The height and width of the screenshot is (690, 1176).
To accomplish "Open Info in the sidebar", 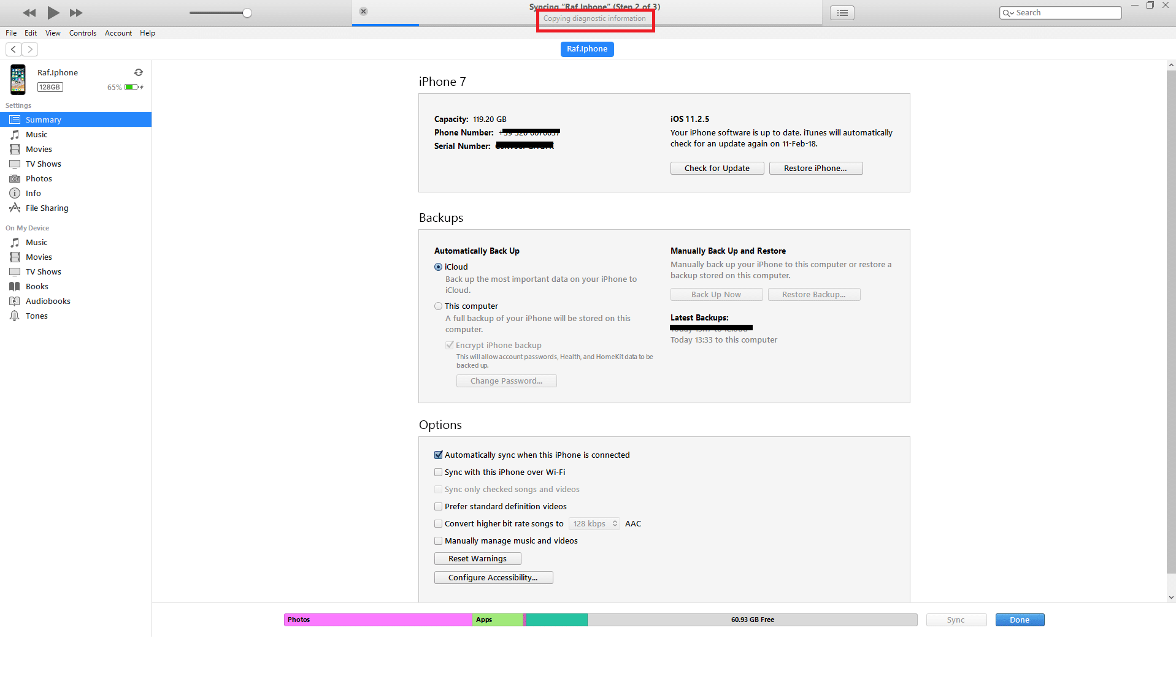I will pyautogui.click(x=75, y=193).
